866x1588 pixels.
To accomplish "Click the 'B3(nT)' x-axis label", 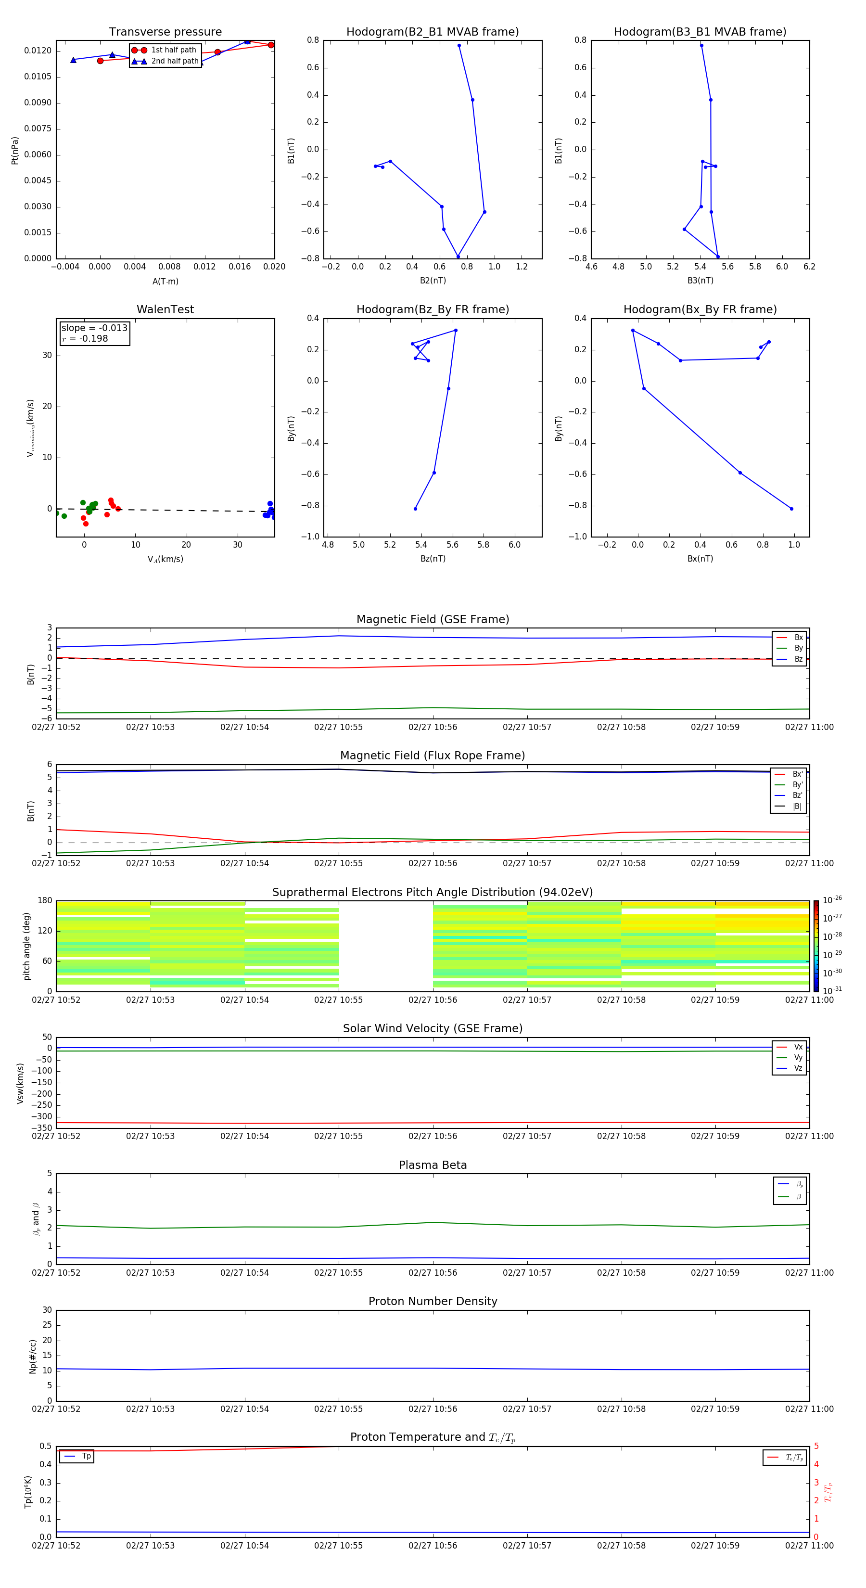I will click(x=700, y=281).
